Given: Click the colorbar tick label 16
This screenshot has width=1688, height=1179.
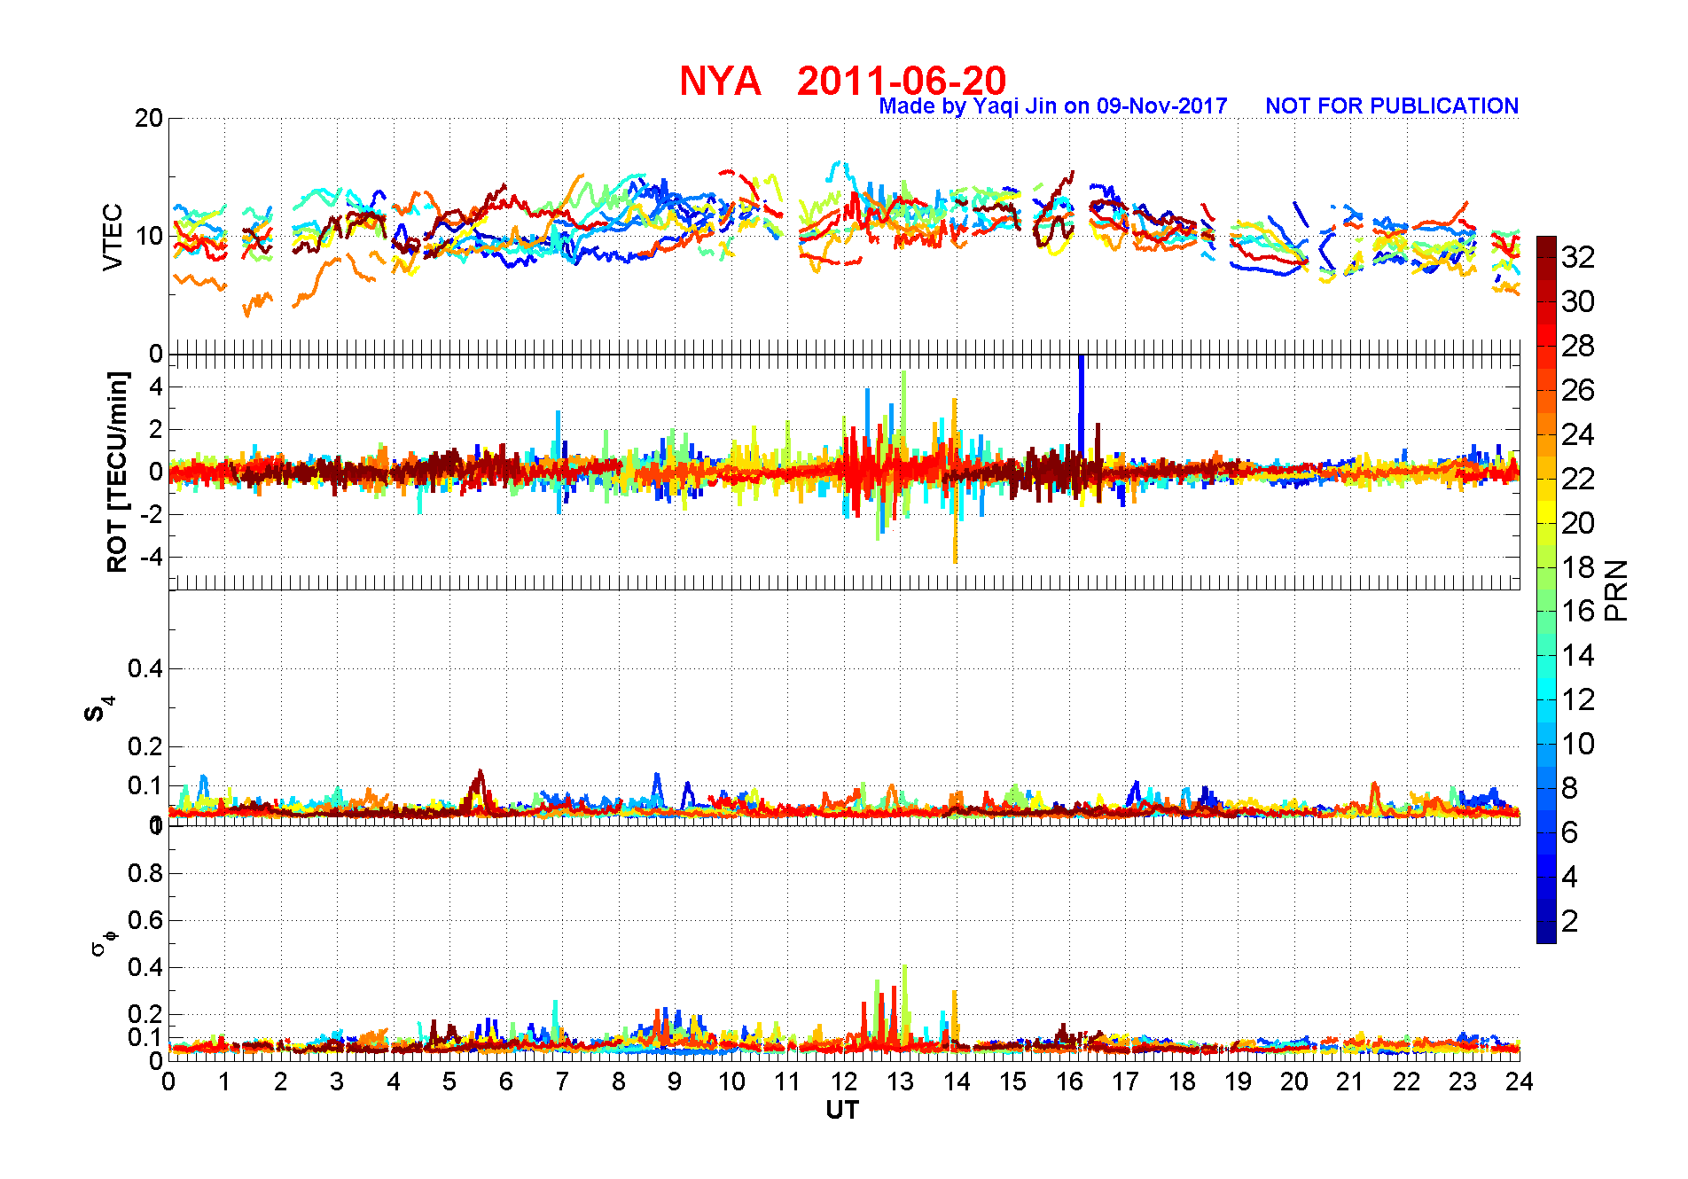Looking at the screenshot, I should point(1578,611).
